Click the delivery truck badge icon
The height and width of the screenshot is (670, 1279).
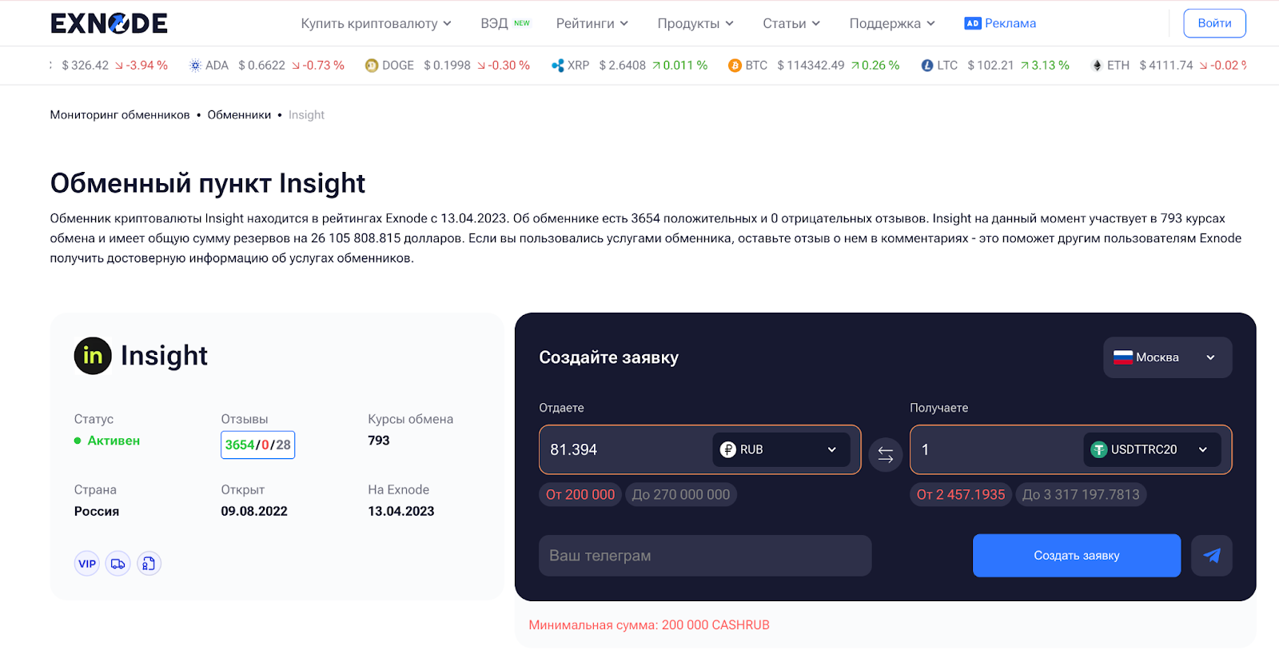coord(118,564)
